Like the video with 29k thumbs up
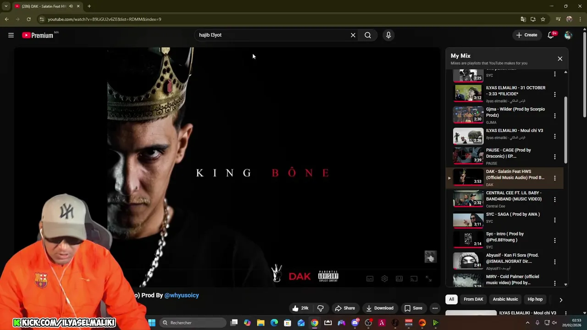 pos(300,308)
